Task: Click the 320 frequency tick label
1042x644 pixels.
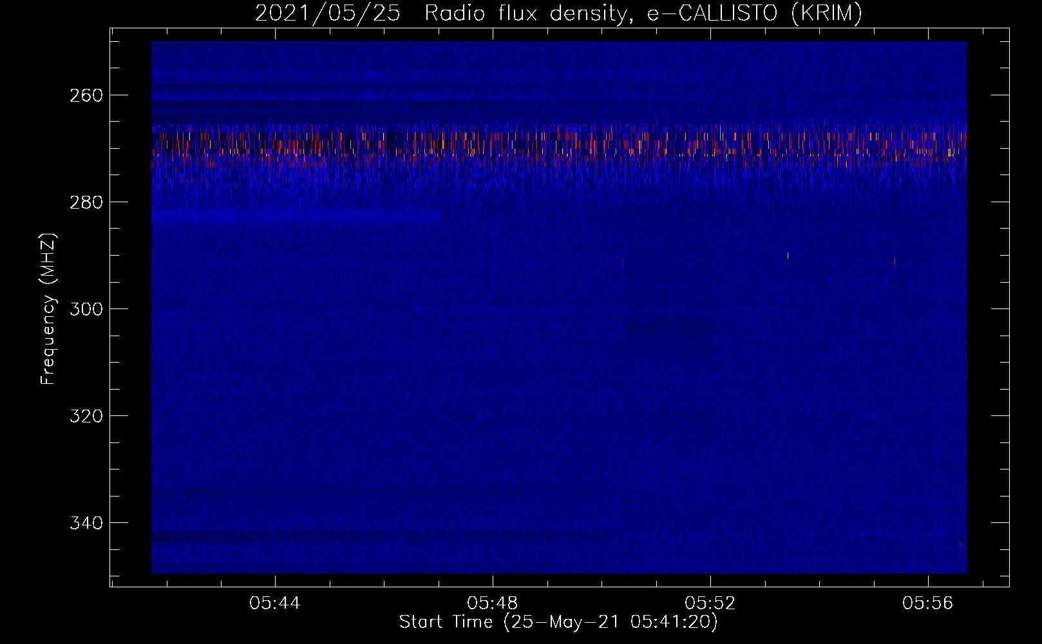Action: click(x=86, y=416)
